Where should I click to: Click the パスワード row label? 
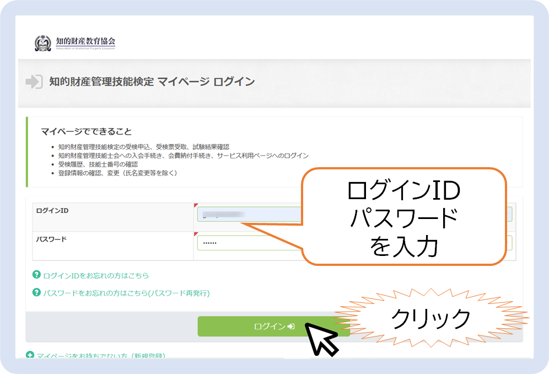click(51, 239)
